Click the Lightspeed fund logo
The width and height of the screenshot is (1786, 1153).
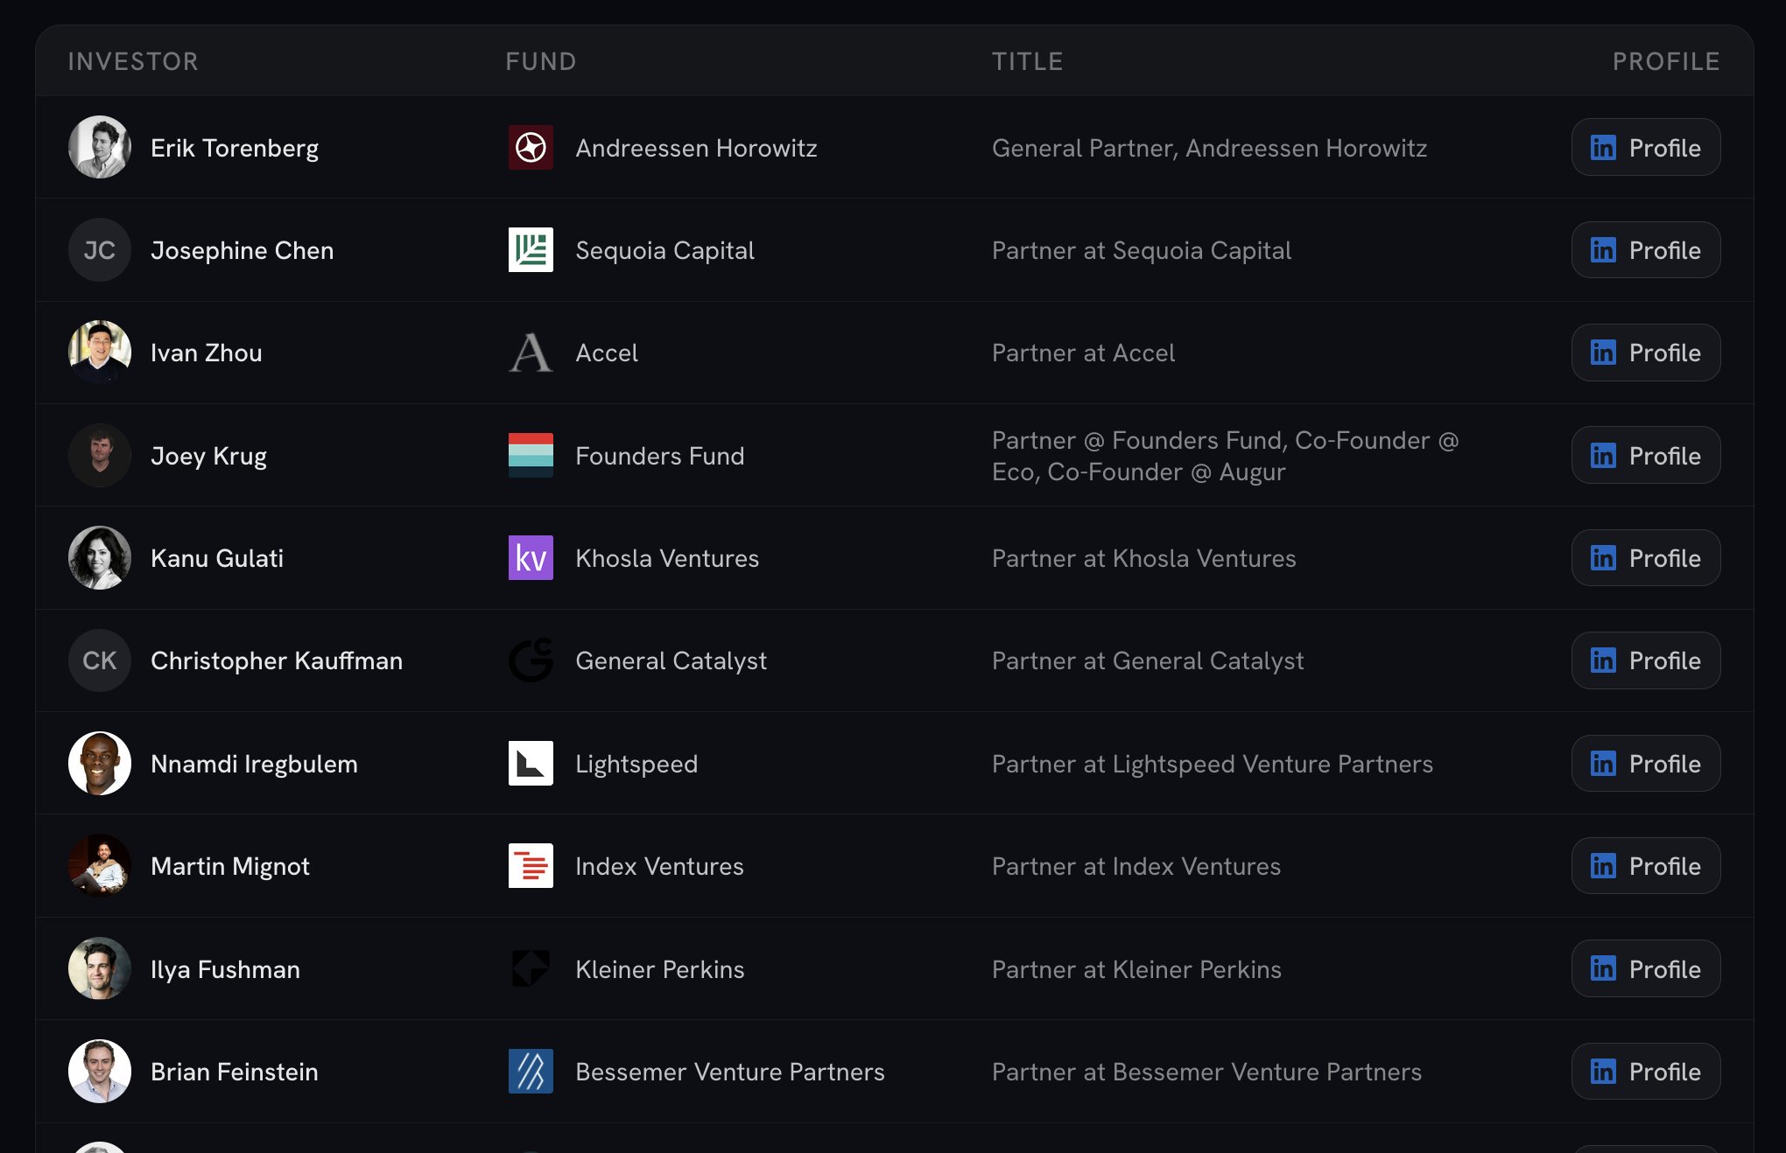(531, 764)
